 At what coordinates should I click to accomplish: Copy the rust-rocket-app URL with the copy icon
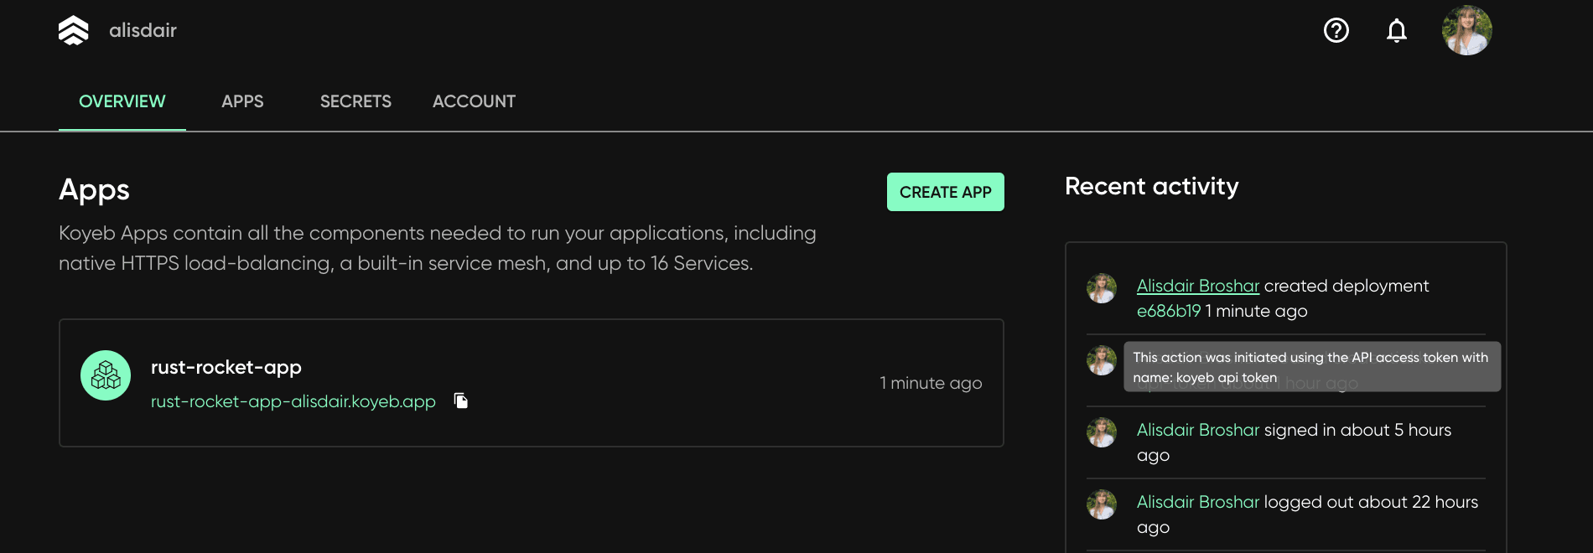coord(461,401)
